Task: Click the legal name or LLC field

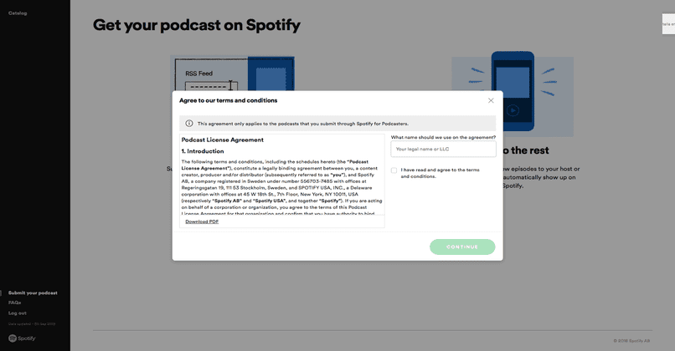Action: click(x=443, y=149)
